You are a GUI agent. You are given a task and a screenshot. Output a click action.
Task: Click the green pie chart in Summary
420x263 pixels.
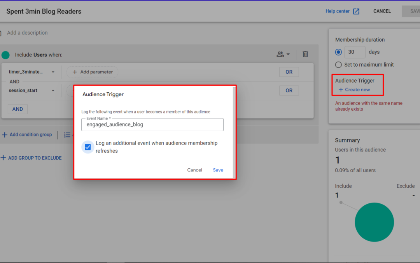click(374, 222)
